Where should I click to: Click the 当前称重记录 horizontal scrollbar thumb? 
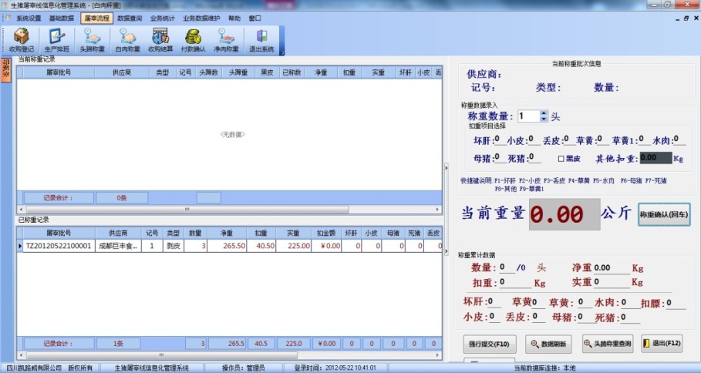pyautogui.click(x=187, y=209)
